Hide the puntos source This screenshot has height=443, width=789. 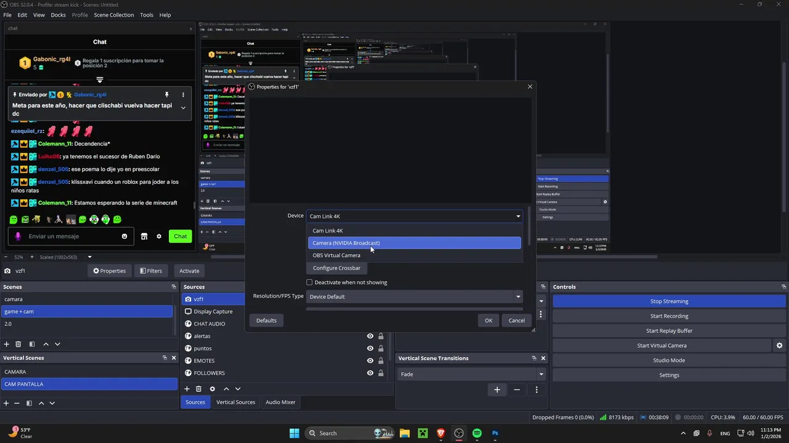point(370,348)
